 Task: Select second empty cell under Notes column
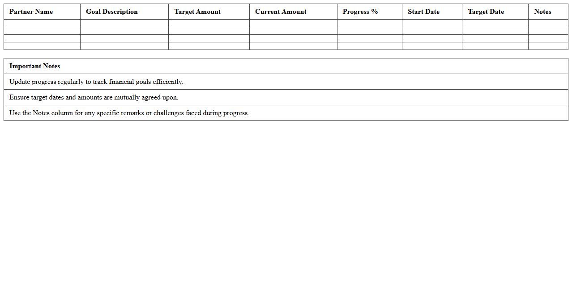coord(548,31)
